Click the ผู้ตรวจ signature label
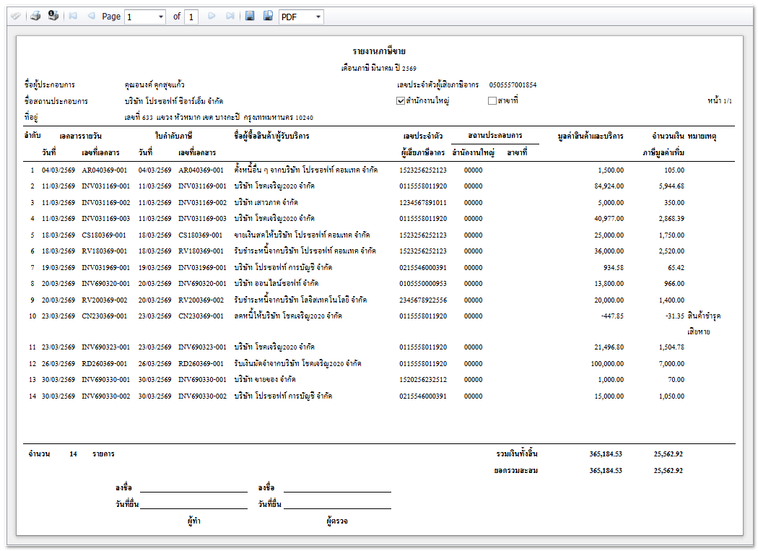 click(337, 520)
